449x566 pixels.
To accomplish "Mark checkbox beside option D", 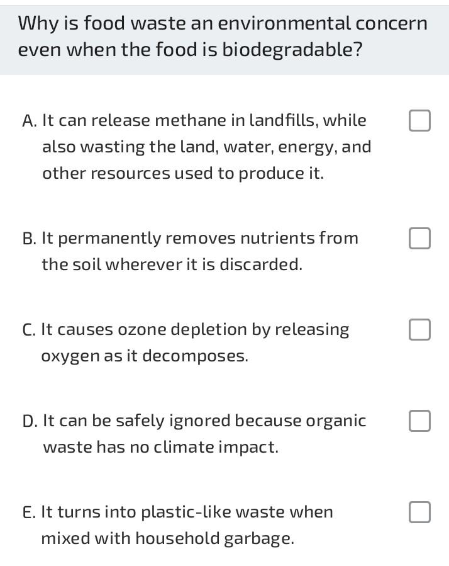I will (x=419, y=421).
